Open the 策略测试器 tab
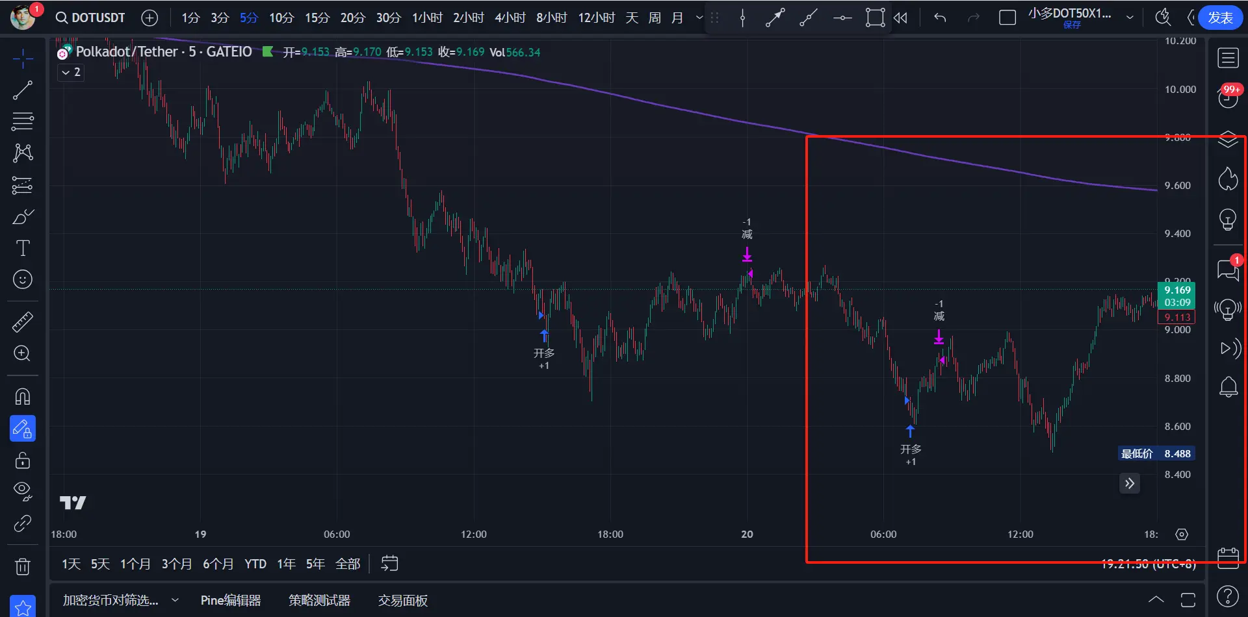 pos(319,601)
